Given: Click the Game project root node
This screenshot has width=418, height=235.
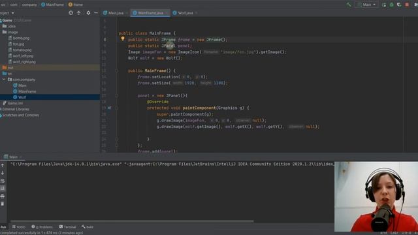Looking at the screenshot, I should pos(7,20).
